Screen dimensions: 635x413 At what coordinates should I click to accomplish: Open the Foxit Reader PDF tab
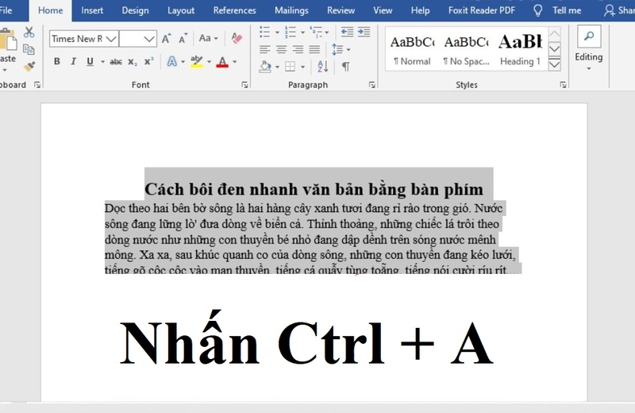click(x=482, y=10)
